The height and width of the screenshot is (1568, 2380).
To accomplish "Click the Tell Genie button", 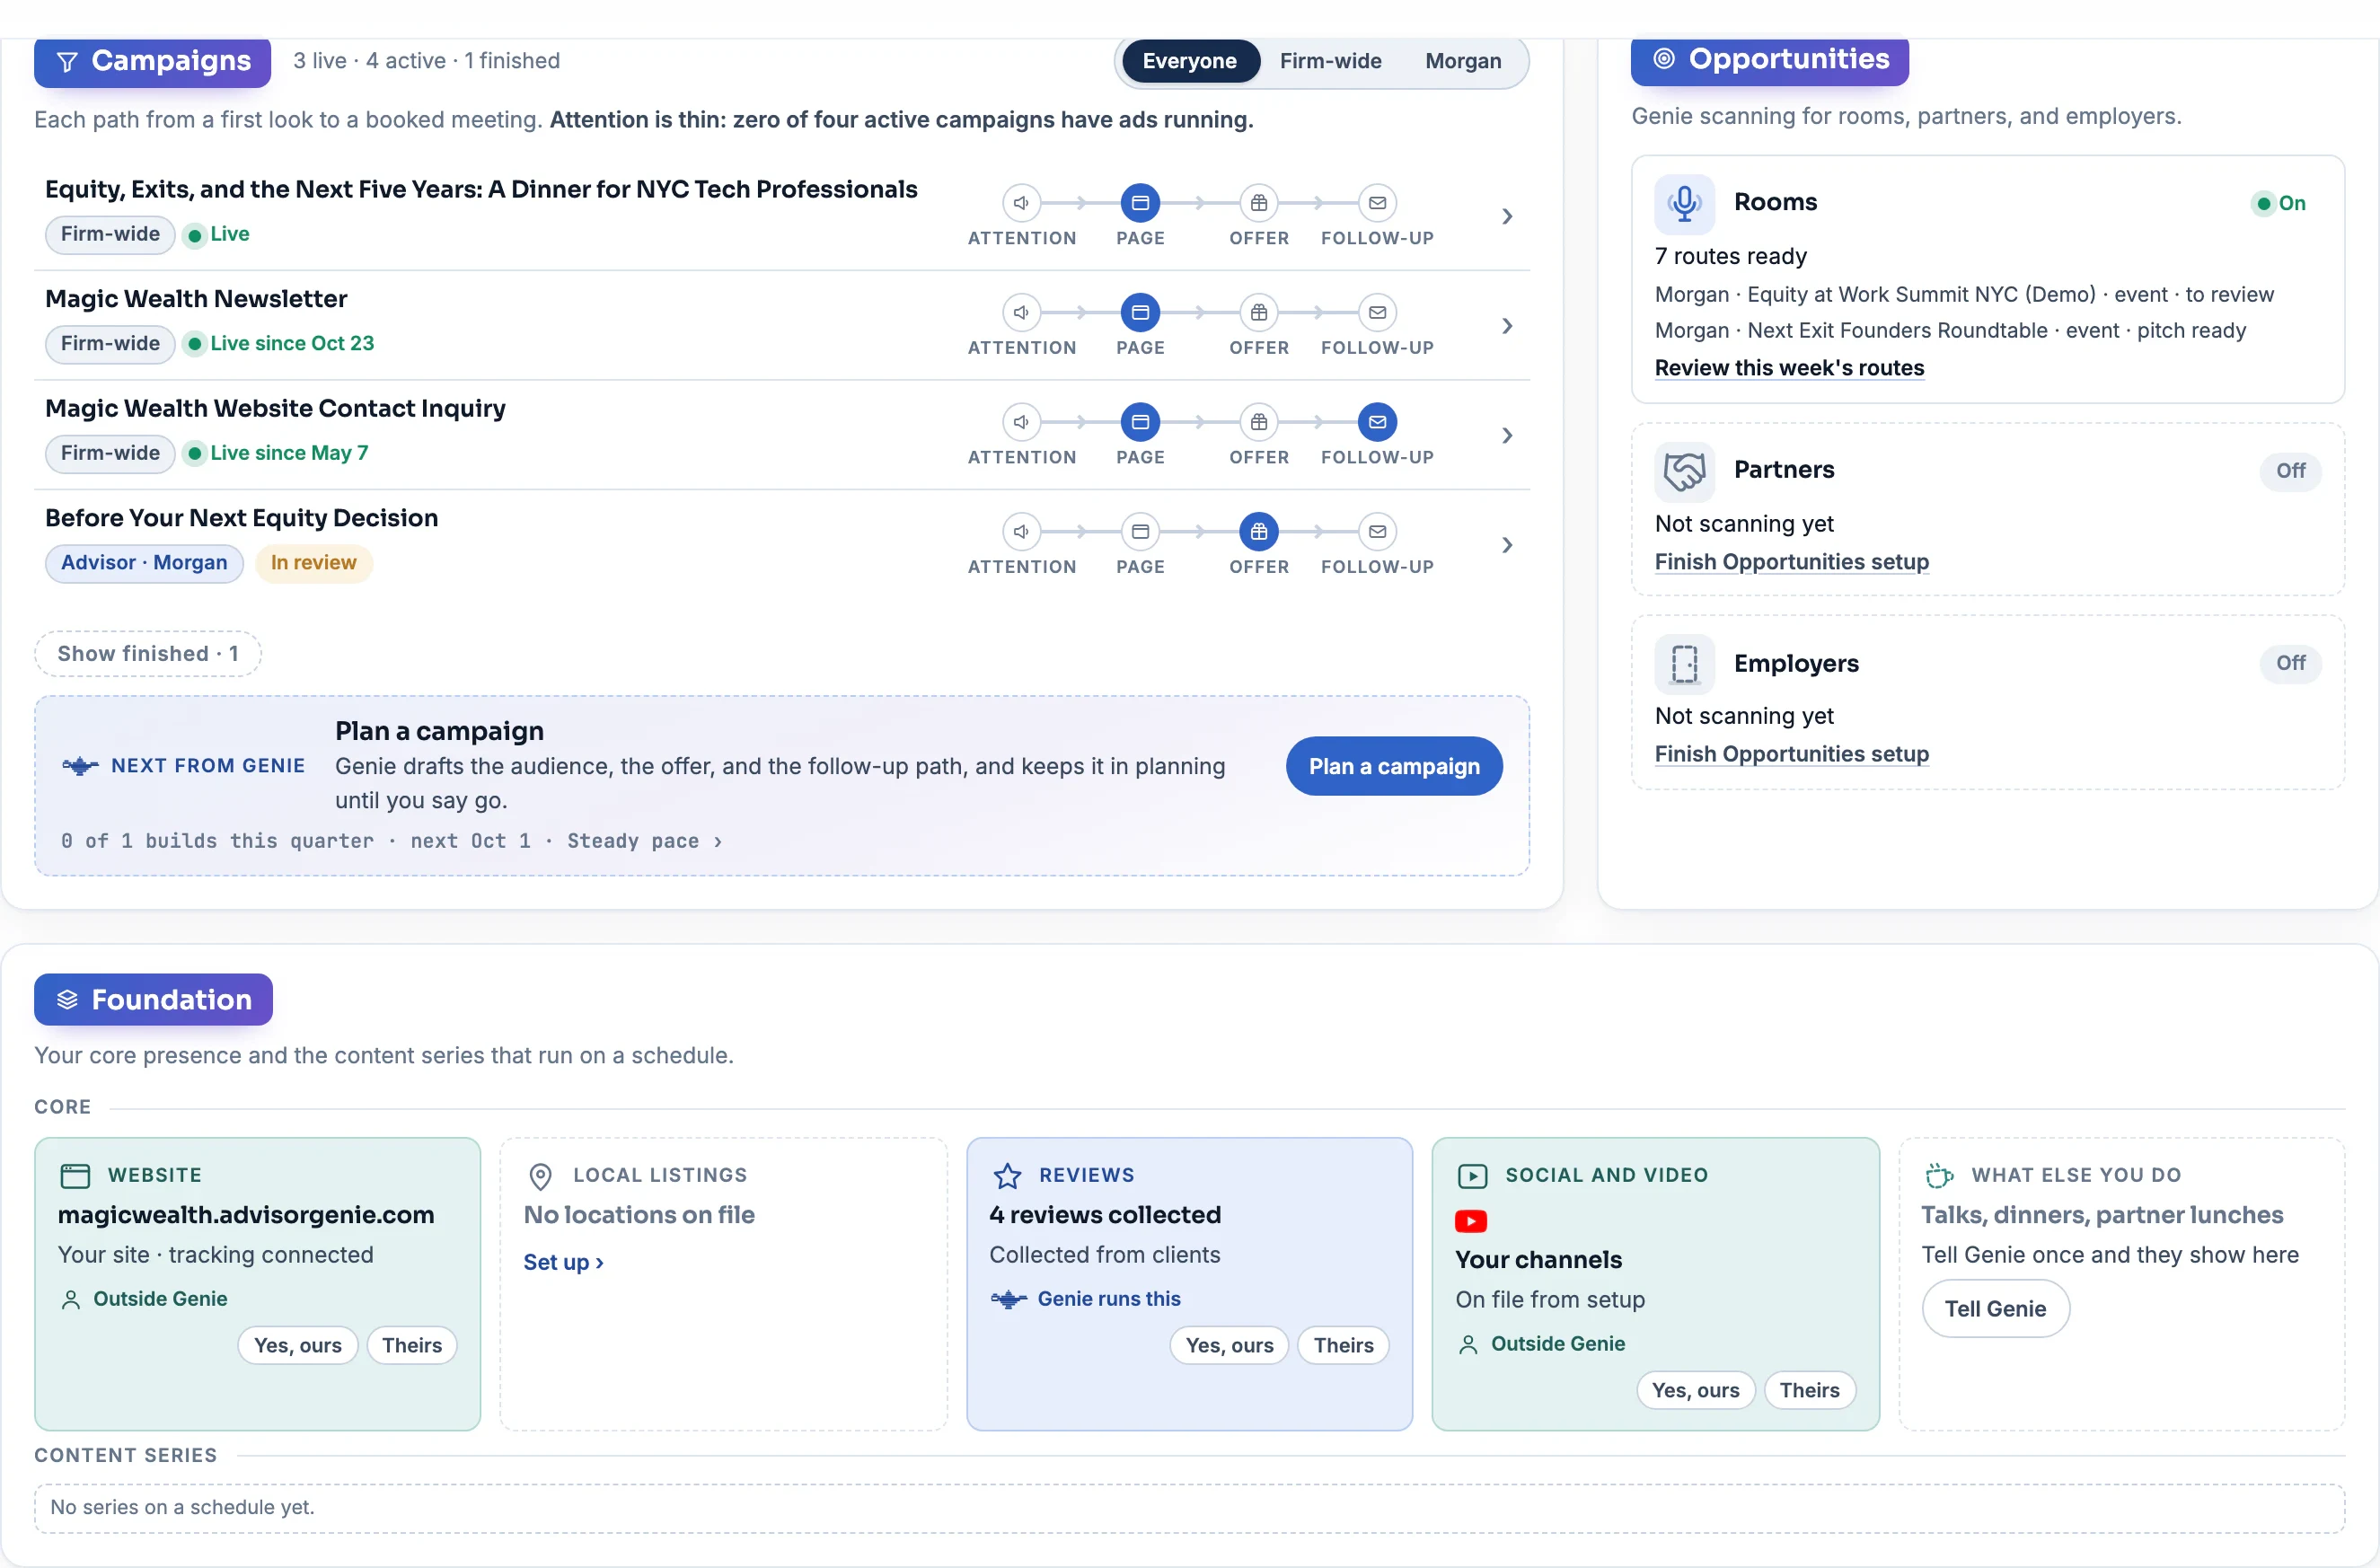I will coord(1995,1310).
